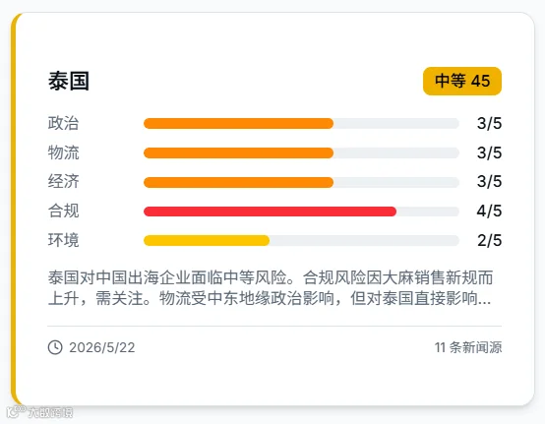Click the 3/5 score for 政治

[489, 123]
